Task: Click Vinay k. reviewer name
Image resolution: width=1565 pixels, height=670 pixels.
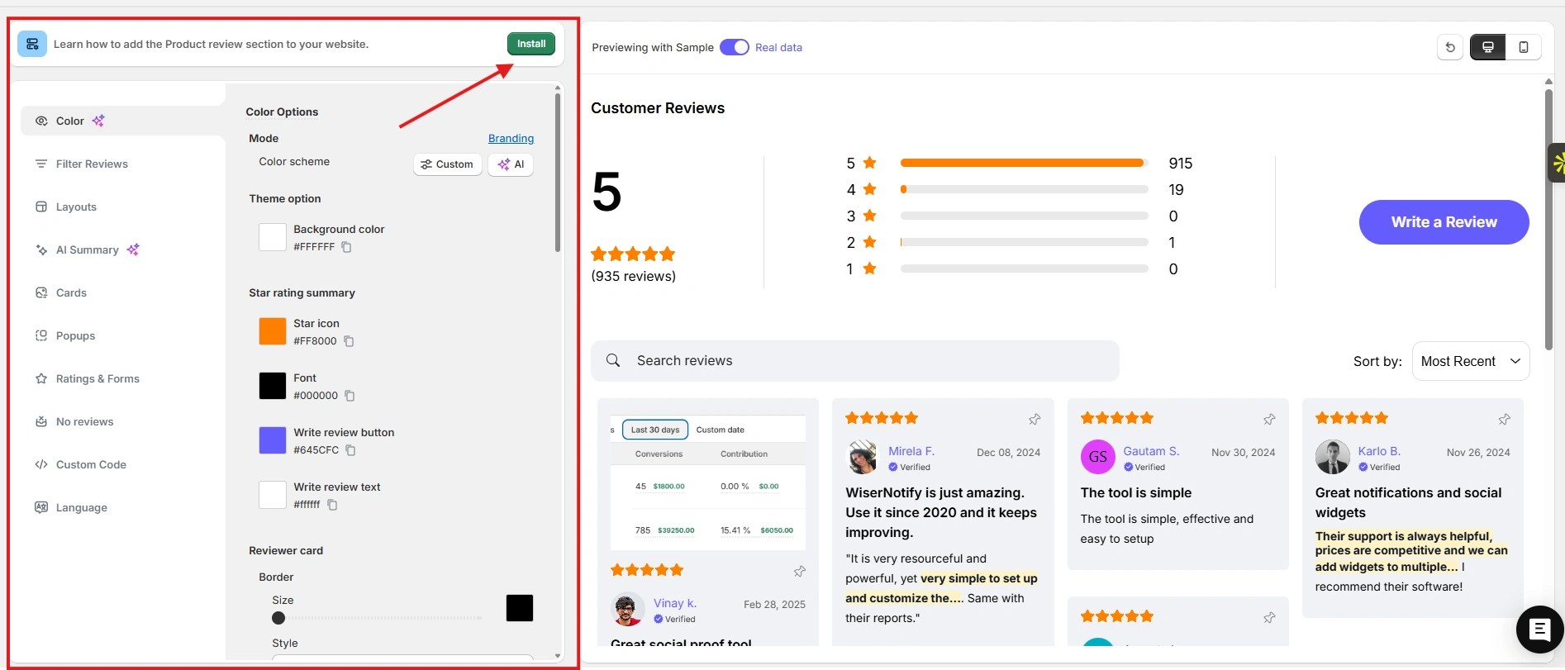Action: [675, 603]
